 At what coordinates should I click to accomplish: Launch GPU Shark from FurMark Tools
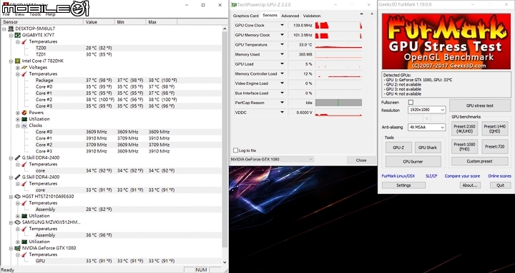pyautogui.click(x=428, y=148)
